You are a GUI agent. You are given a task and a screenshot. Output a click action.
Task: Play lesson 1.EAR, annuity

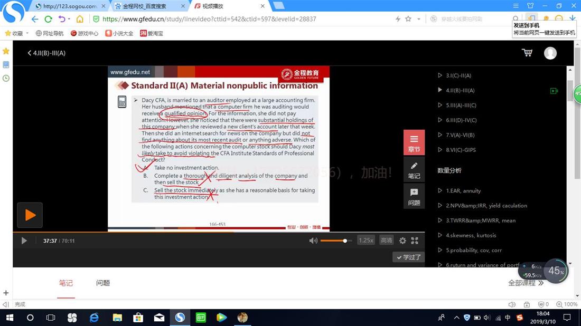[x=463, y=190]
